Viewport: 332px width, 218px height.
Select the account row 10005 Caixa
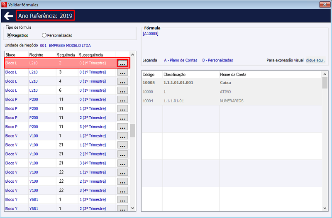232,83
